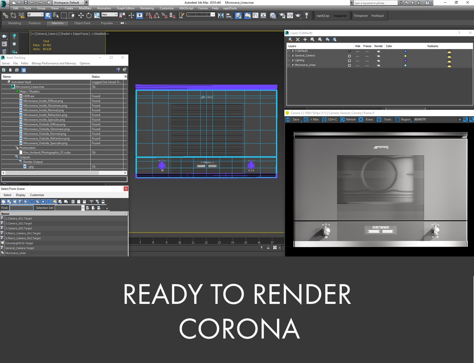Switch to the Freeform ribbon tab
Screen dimensions: 474x363
(35, 23)
